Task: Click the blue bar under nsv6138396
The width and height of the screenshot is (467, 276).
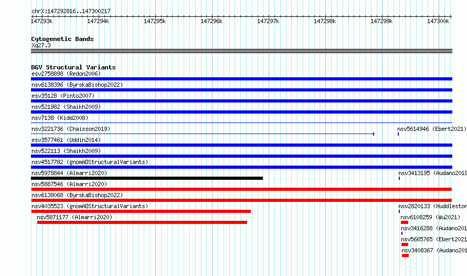Action: pyautogui.click(x=241, y=90)
